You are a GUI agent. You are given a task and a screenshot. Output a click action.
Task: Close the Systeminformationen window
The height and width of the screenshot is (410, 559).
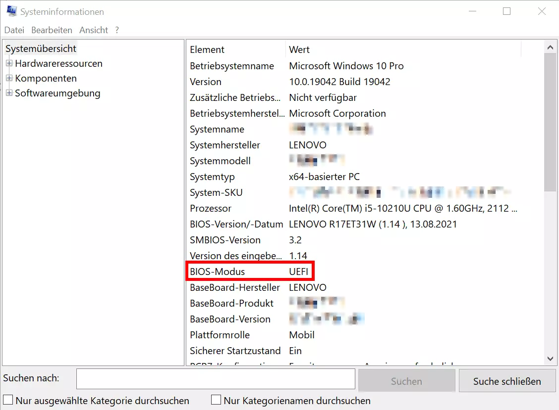(x=542, y=11)
